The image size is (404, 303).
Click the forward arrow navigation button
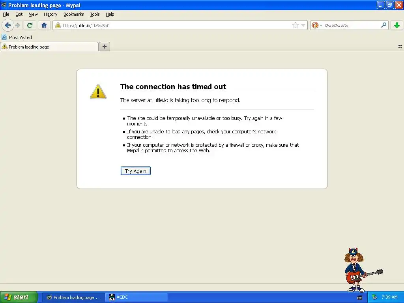(18, 25)
